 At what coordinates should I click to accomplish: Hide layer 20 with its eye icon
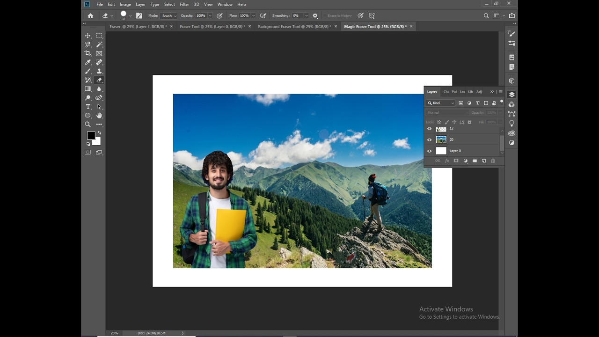[429, 139]
